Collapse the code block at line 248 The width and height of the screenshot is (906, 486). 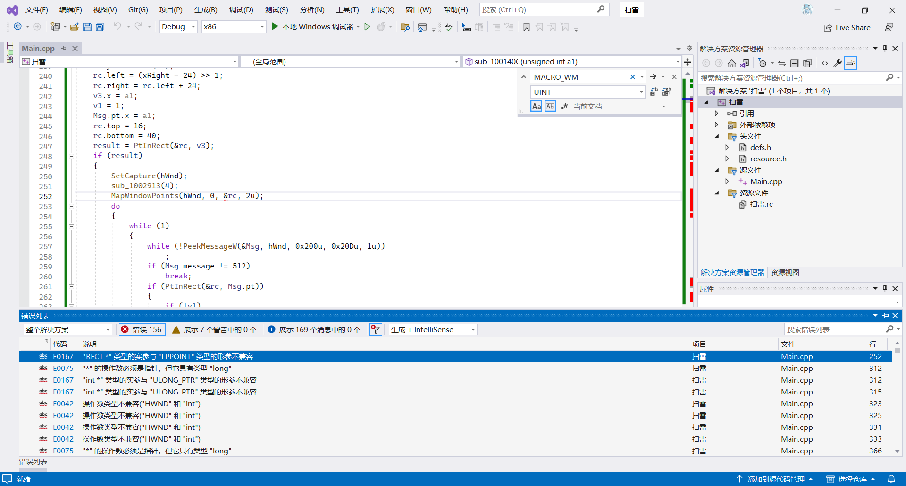tap(71, 156)
